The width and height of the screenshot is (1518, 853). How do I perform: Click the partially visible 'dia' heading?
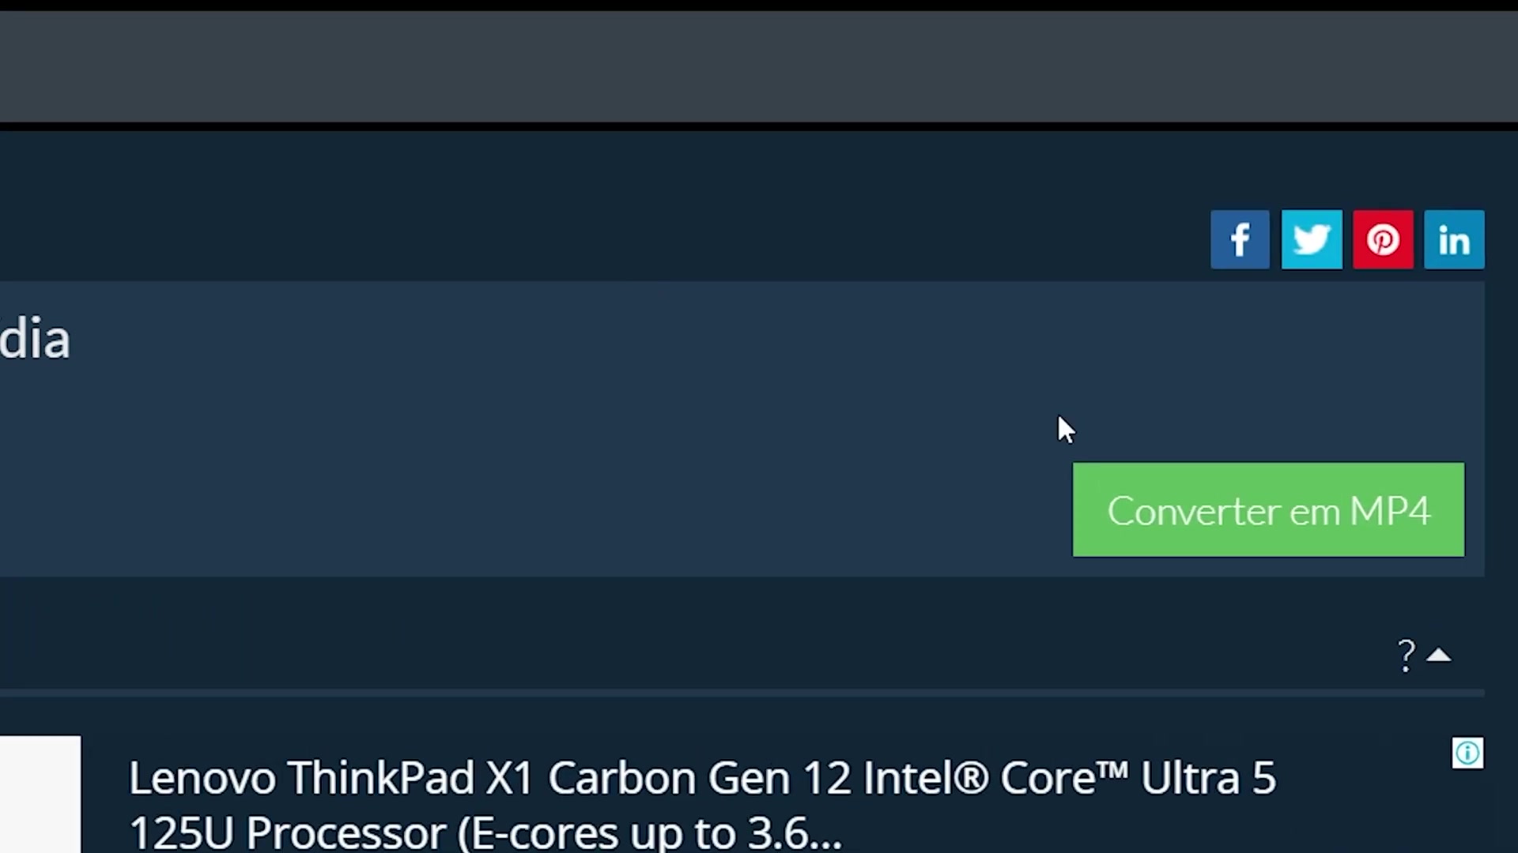[35, 340]
